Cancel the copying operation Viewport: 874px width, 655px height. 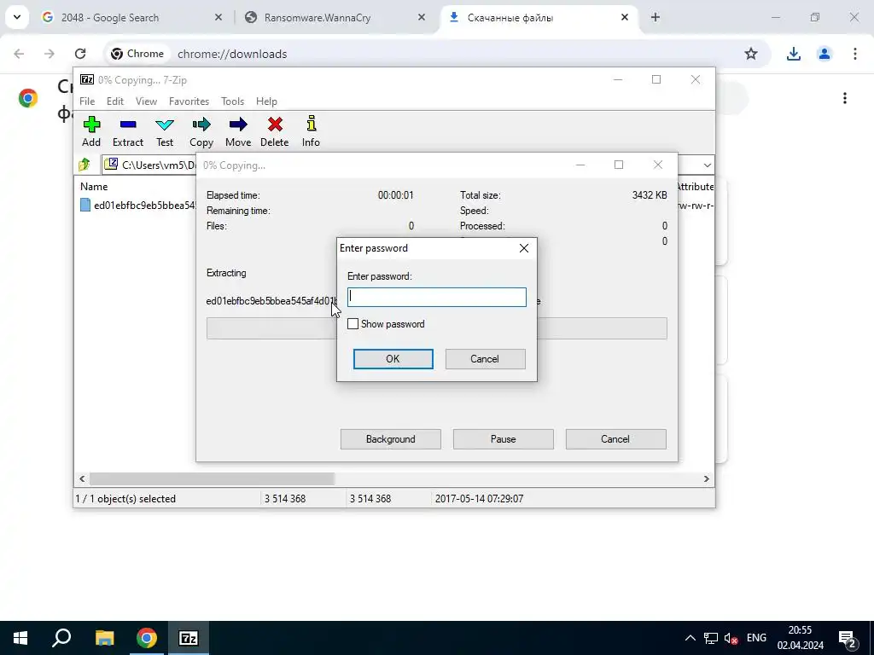(x=615, y=439)
